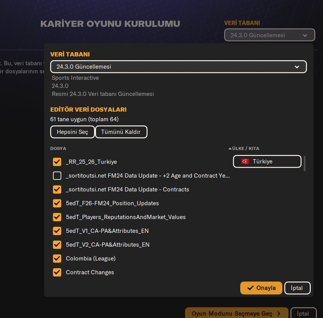Uncheck the Contract Changes file
Image resolution: width=323 pixels, height=318 pixels.
tap(57, 272)
